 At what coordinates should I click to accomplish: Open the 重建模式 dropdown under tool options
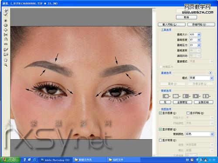201,61
